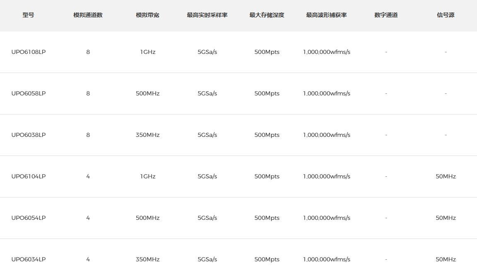Image resolution: width=477 pixels, height=280 pixels.
Task: Select the 500MHz bandwidth cell for UPO6058LP
Action: click(x=147, y=93)
